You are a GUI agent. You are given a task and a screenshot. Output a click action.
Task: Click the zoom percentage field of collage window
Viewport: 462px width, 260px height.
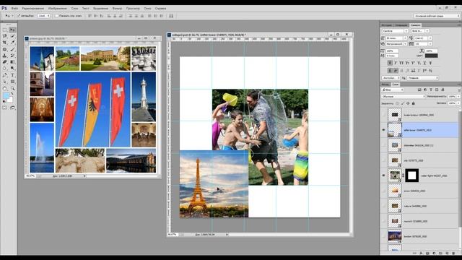[x=173, y=234]
